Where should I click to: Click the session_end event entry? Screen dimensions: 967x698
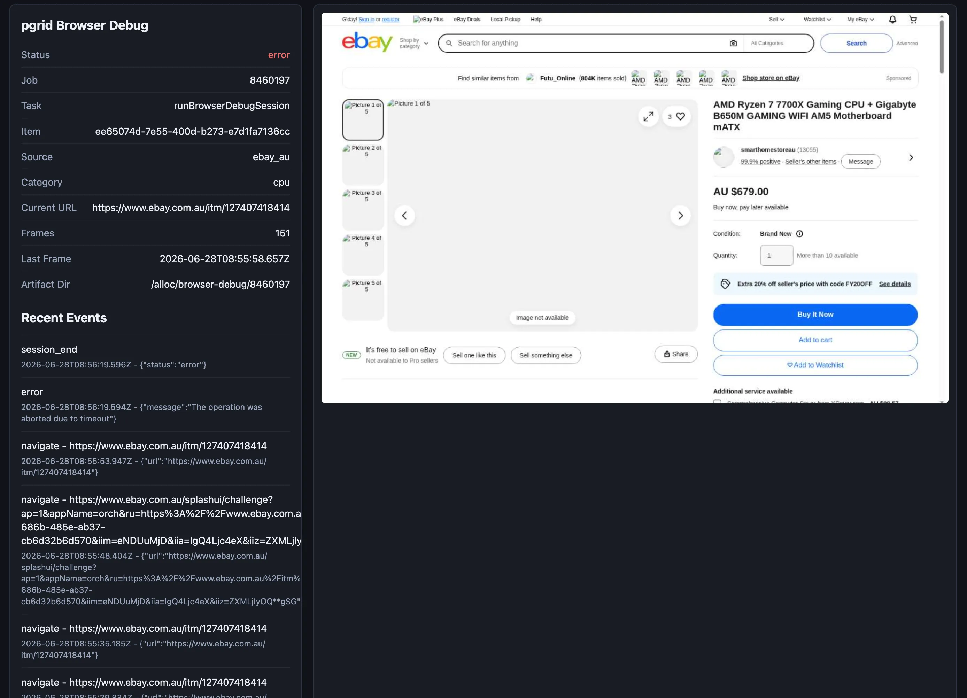pyautogui.click(x=155, y=356)
